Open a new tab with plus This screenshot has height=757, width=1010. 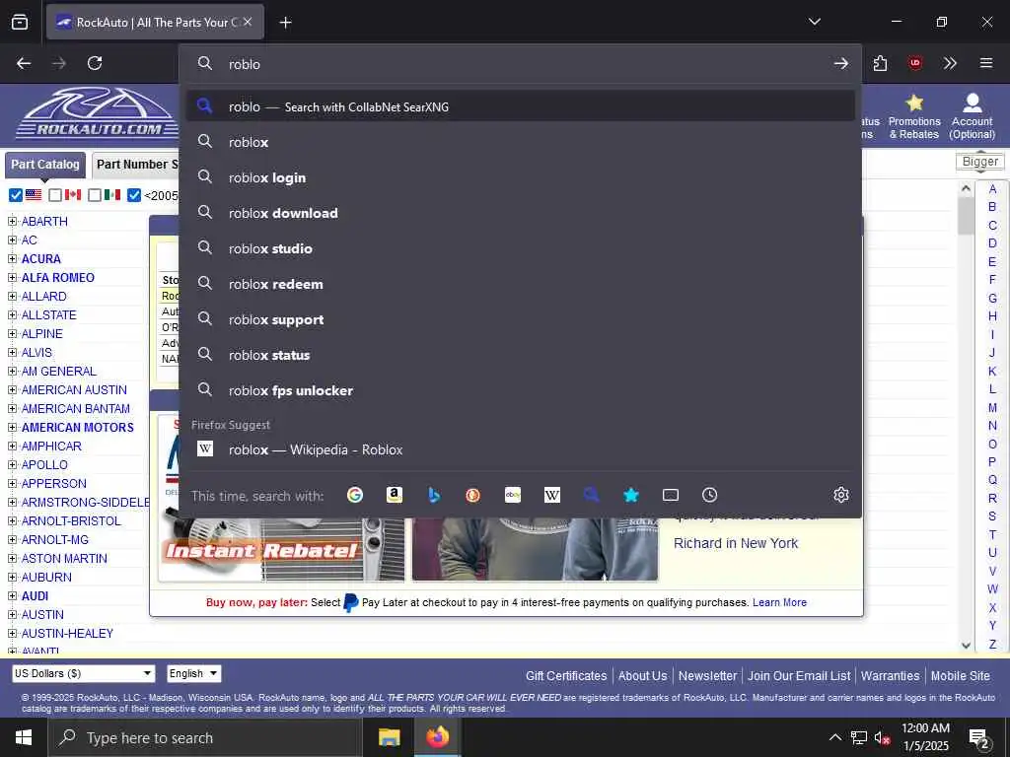point(285,23)
